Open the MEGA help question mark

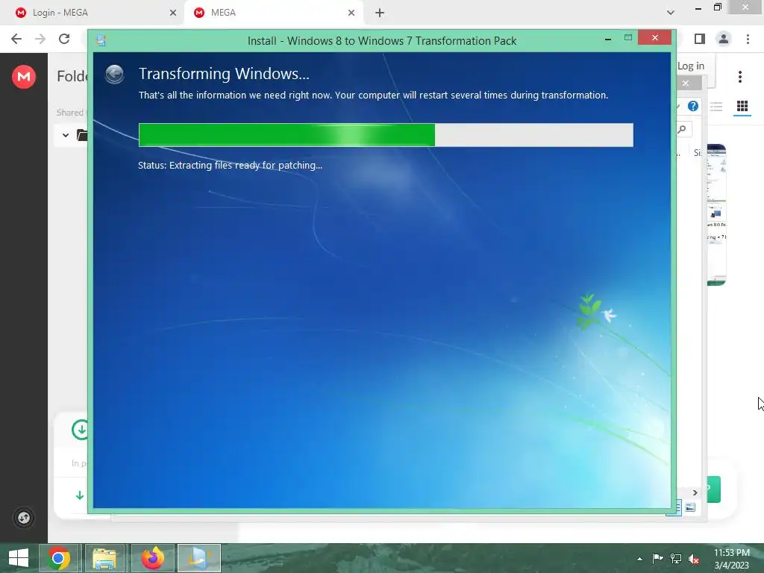coord(693,106)
